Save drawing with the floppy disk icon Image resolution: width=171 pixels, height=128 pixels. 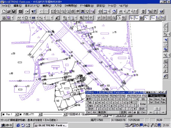pyautogui.click(x=14, y=12)
